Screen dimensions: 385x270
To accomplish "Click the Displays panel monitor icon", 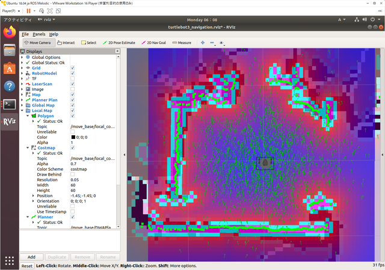I will click(23, 51).
